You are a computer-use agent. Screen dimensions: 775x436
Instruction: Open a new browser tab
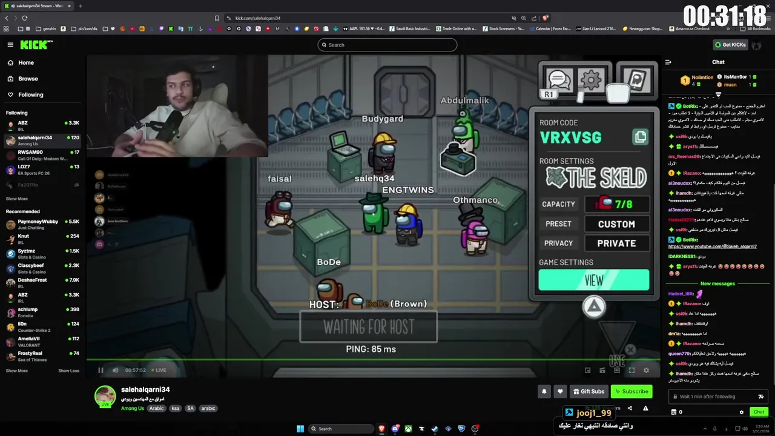click(81, 6)
